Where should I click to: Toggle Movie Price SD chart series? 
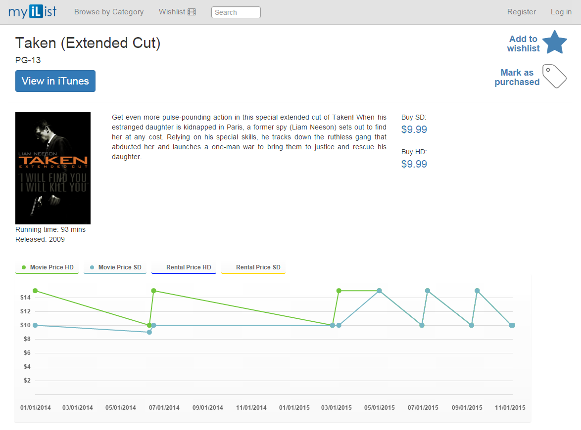[115, 267]
